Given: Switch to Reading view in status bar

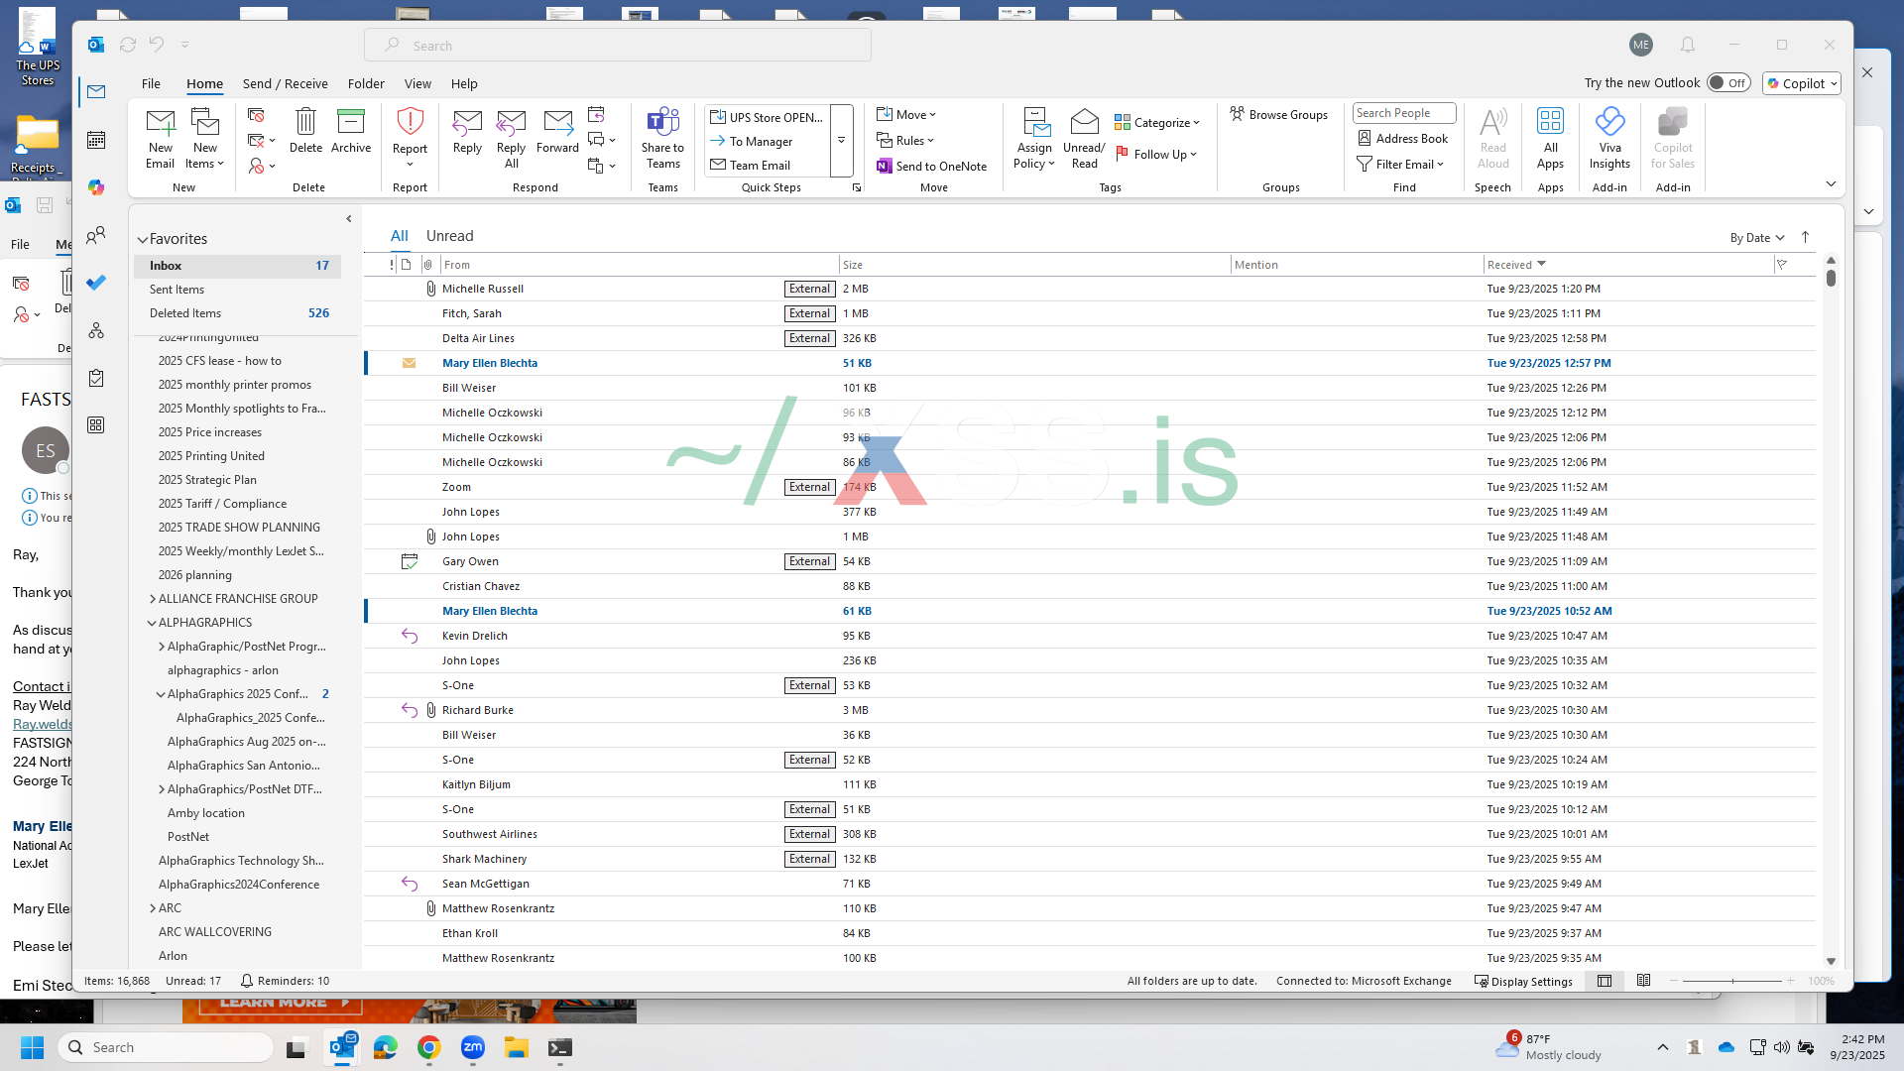Looking at the screenshot, I should pos(1643,981).
